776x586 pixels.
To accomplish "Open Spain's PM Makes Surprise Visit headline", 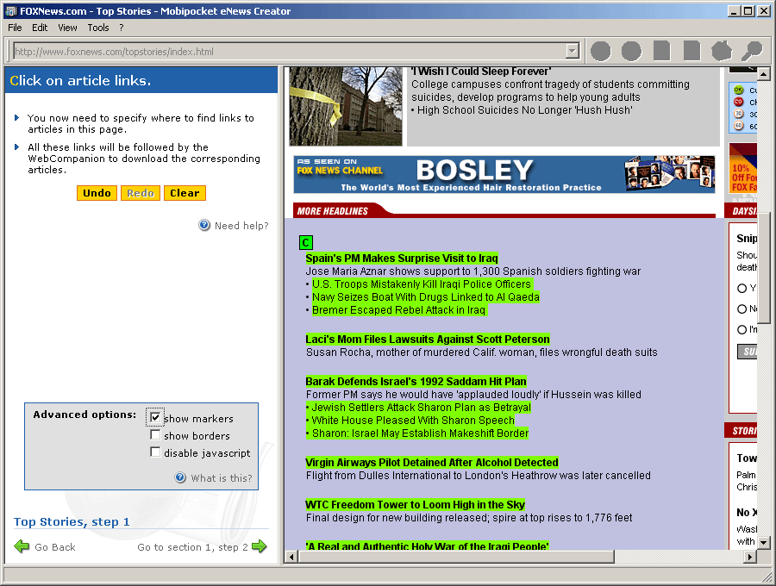I will coord(402,259).
